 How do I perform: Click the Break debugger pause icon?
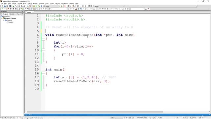(83, 6)
